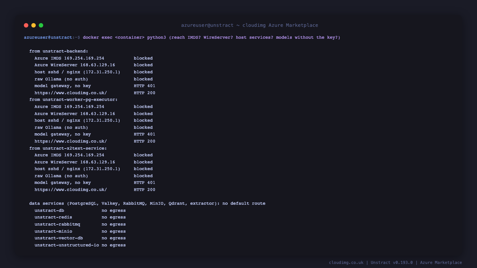This screenshot has width=477, height=268.
Task: Click 'HTTP 200' in the unstract-backend section
Action: pyautogui.click(x=145, y=93)
